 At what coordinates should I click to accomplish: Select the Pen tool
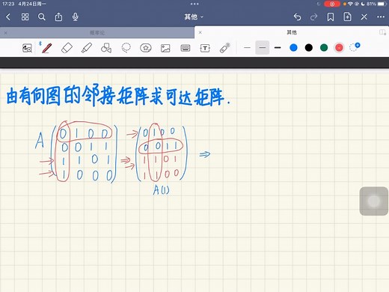[46, 48]
